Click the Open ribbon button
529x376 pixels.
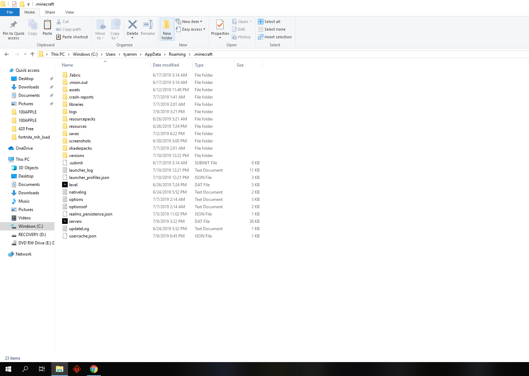point(242,22)
